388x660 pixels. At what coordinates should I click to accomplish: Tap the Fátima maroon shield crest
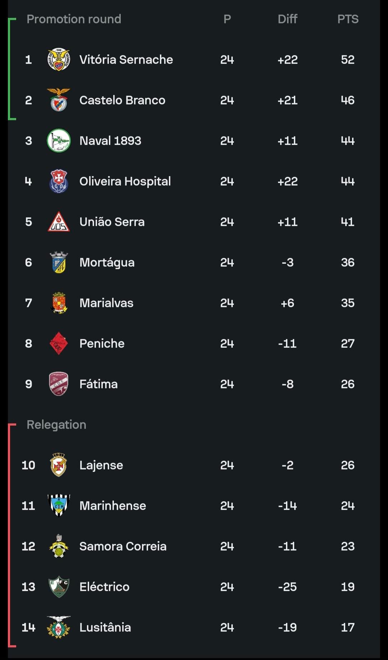pyautogui.click(x=59, y=384)
